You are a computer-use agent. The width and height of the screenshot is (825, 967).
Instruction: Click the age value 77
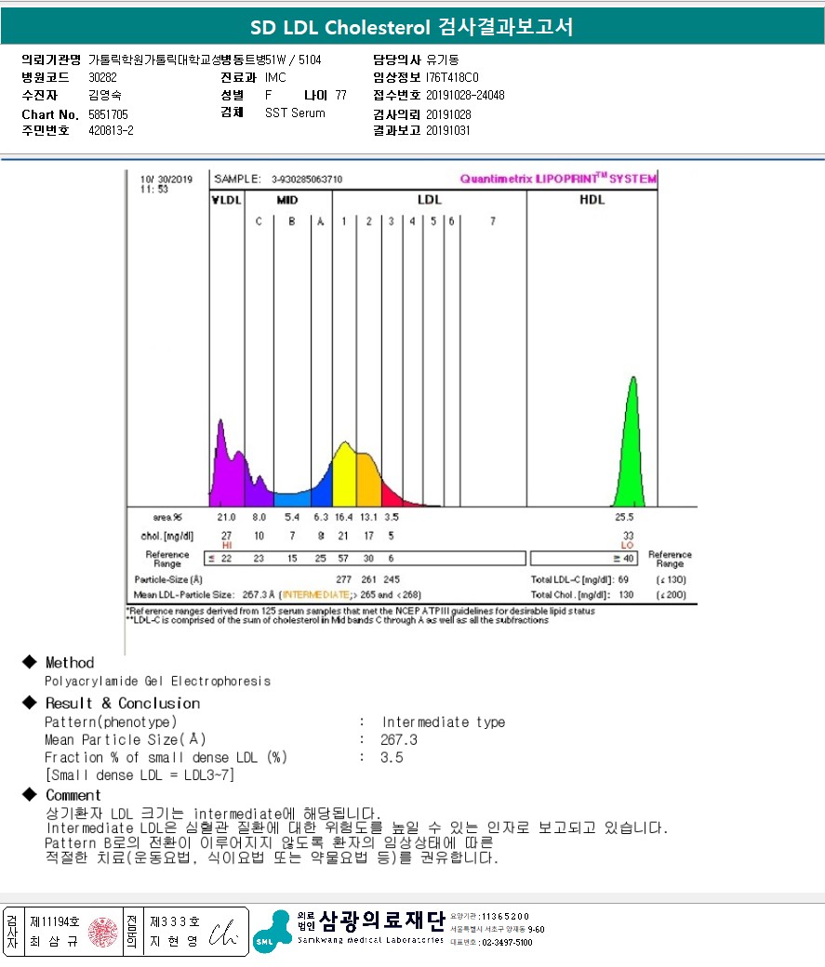tap(341, 95)
